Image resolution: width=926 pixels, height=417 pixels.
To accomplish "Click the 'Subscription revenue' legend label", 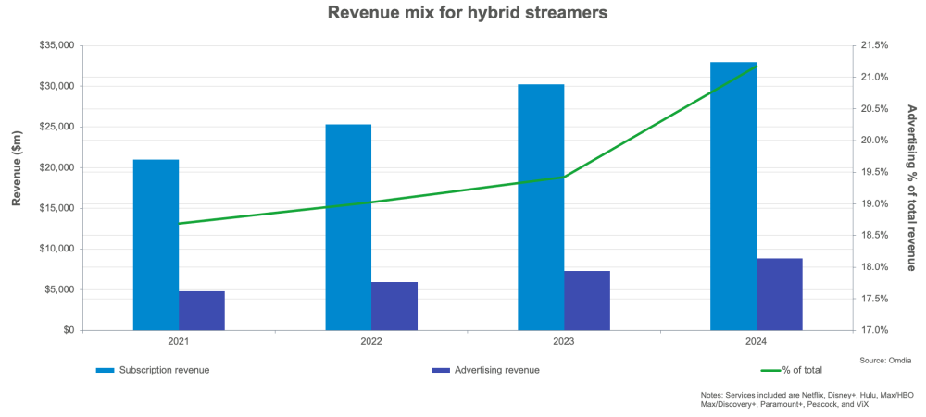I will point(164,371).
